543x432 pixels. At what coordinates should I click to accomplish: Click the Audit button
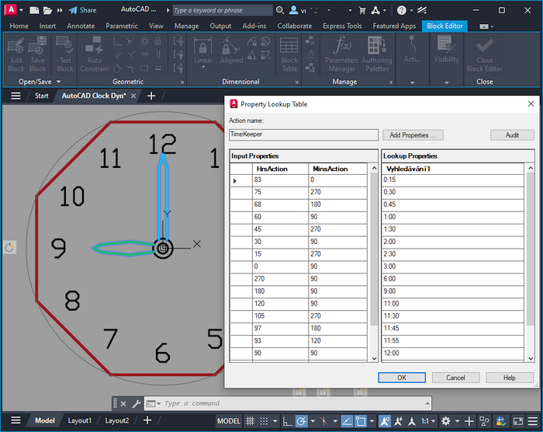[512, 135]
